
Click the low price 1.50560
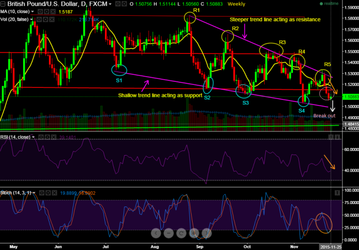191,4
